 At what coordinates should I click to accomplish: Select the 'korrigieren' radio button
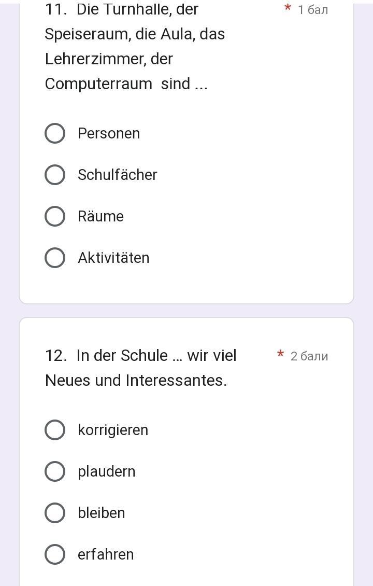[x=55, y=430]
